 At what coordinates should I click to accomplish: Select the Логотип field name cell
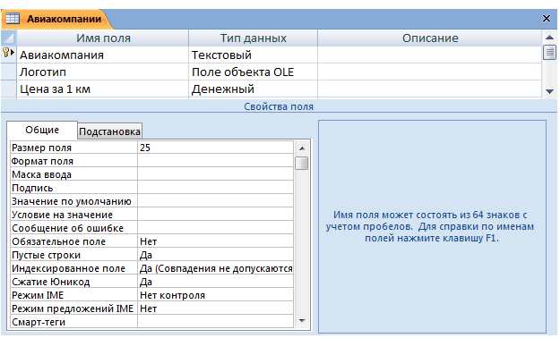tap(102, 72)
